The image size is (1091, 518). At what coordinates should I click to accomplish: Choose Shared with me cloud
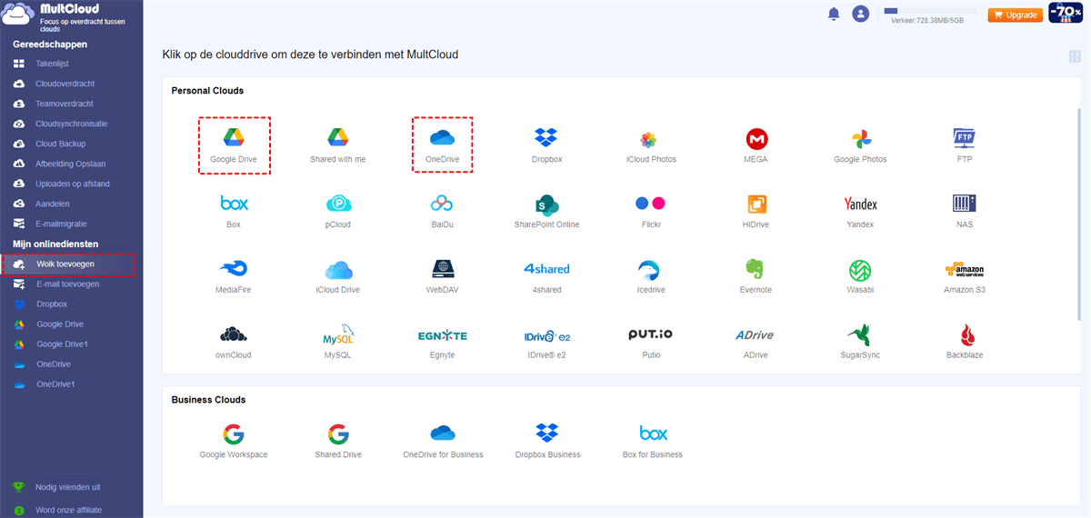tap(338, 138)
